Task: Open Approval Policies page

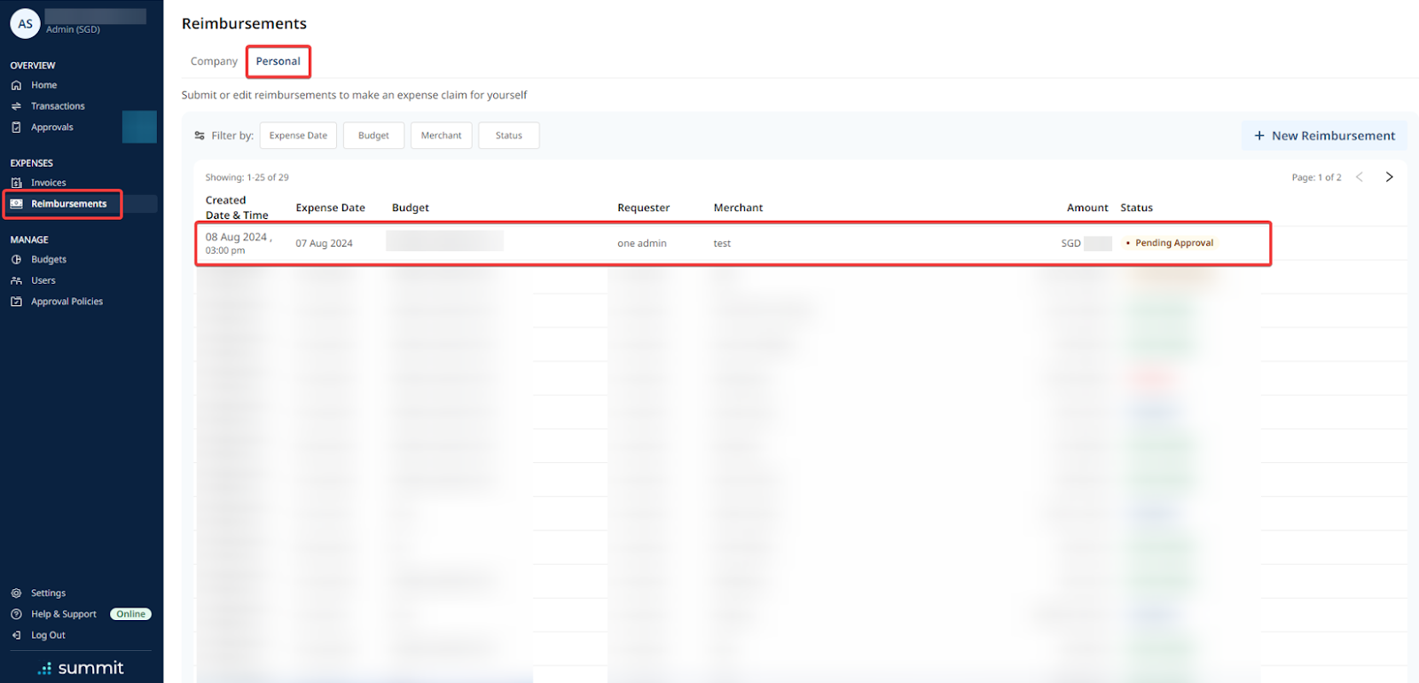Action: 67,302
